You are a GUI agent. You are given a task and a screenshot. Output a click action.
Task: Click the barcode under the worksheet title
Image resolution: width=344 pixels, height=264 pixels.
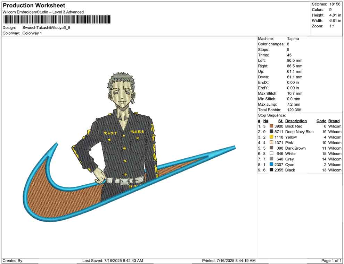[x=57, y=19]
